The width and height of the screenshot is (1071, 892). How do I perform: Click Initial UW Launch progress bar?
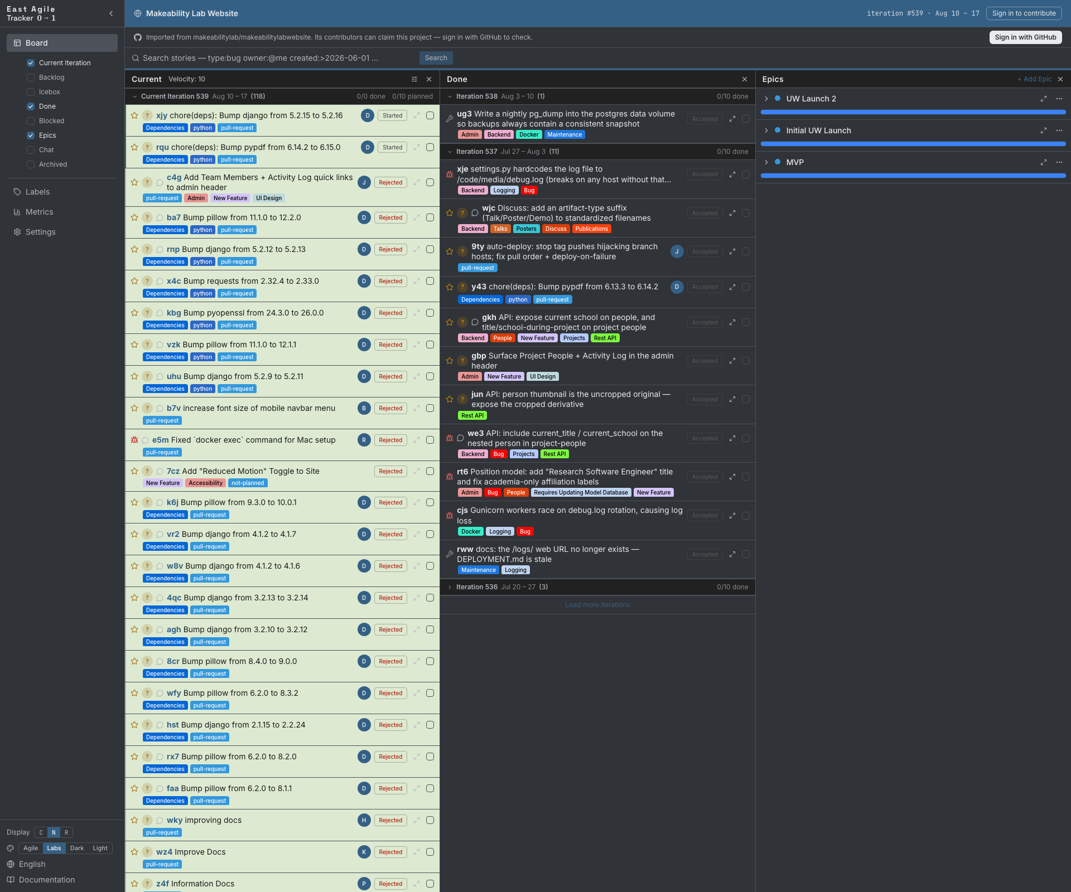[913, 144]
